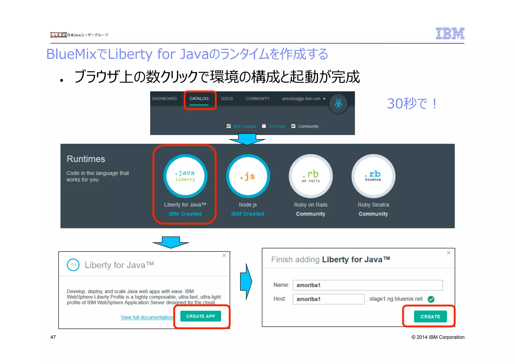Open the DASHBOARD tab

164,99
